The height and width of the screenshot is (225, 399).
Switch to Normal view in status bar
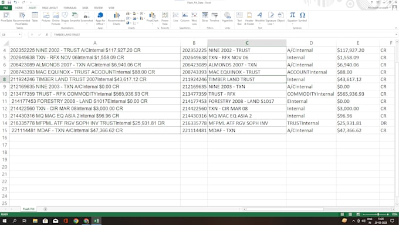pyautogui.click(x=342, y=214)
